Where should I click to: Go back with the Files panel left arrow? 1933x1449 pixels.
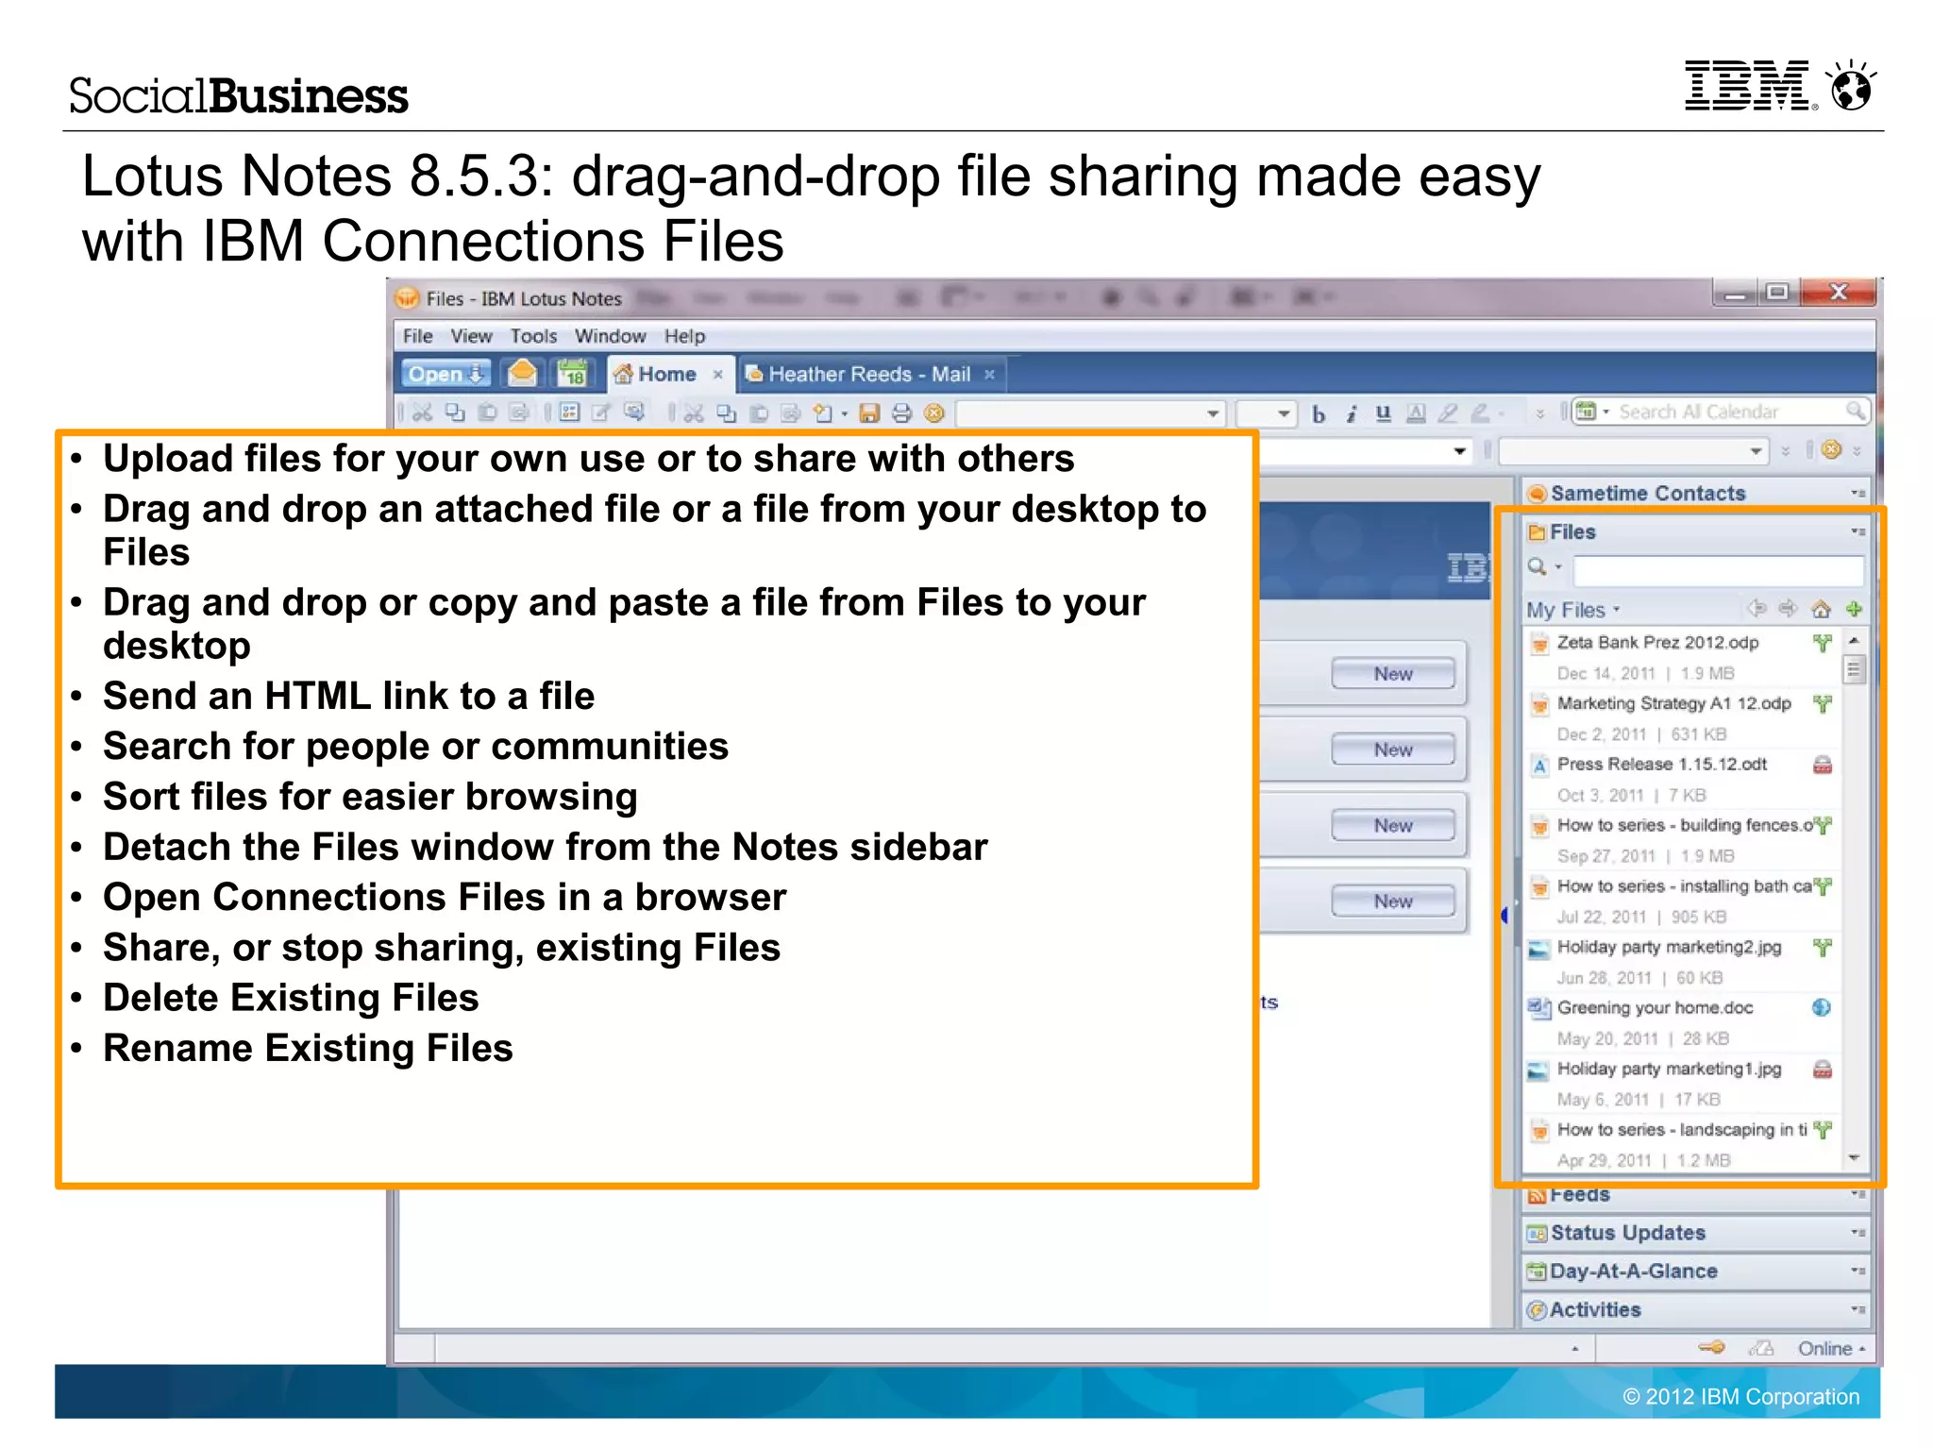(1757, 608)
